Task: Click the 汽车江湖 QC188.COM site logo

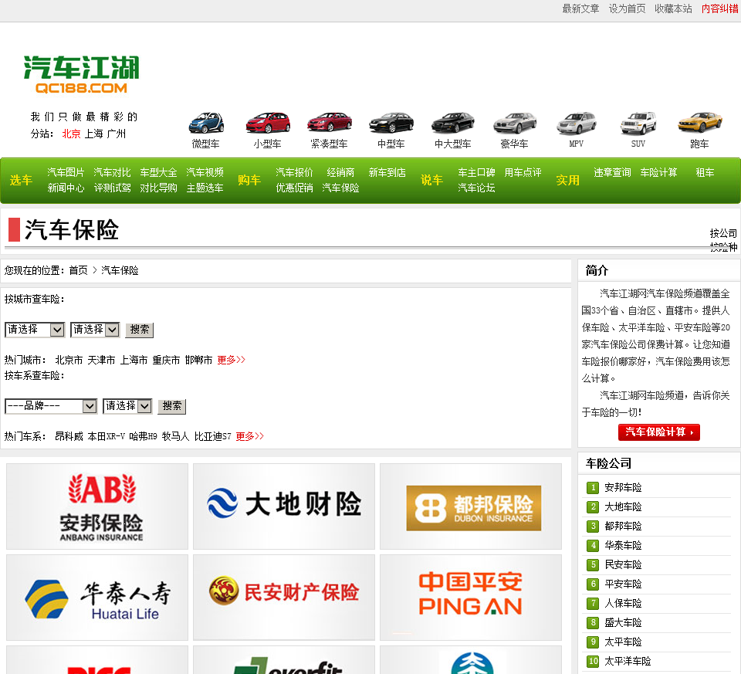Action: pos(81,74)
